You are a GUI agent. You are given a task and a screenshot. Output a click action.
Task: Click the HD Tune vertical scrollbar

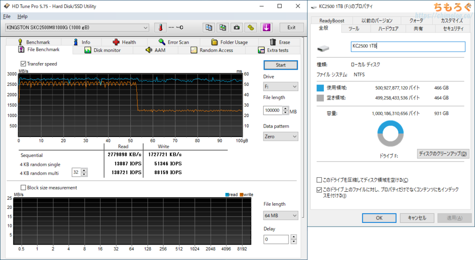tap(302, 127)
